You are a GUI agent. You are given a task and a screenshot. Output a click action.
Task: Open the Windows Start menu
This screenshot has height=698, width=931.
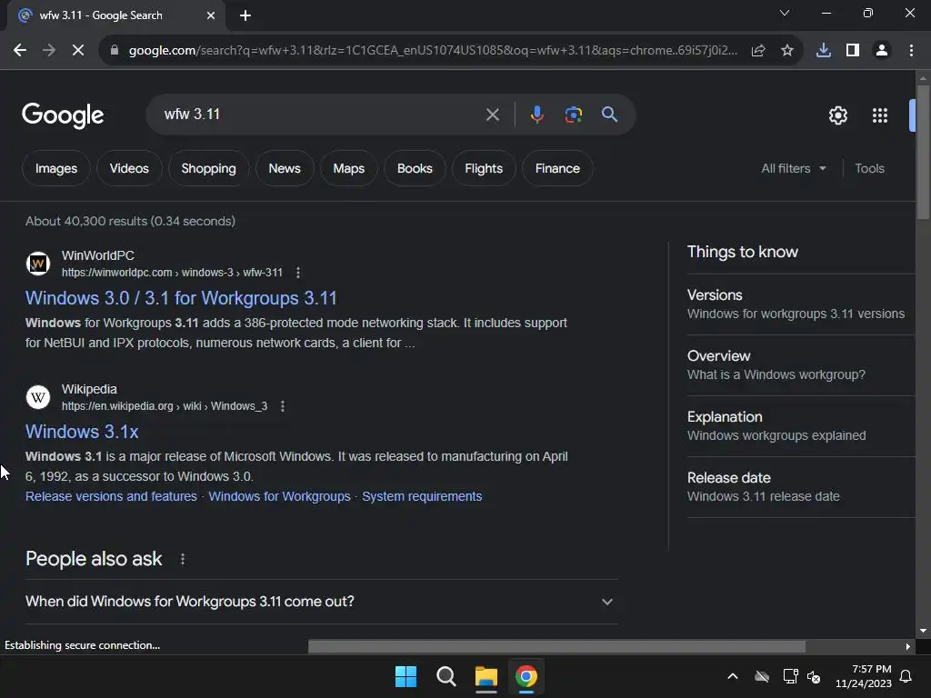click(406, 676)
